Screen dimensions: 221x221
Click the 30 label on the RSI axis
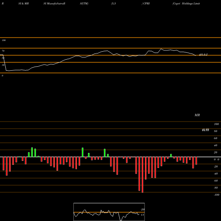(x=3, y=65)
